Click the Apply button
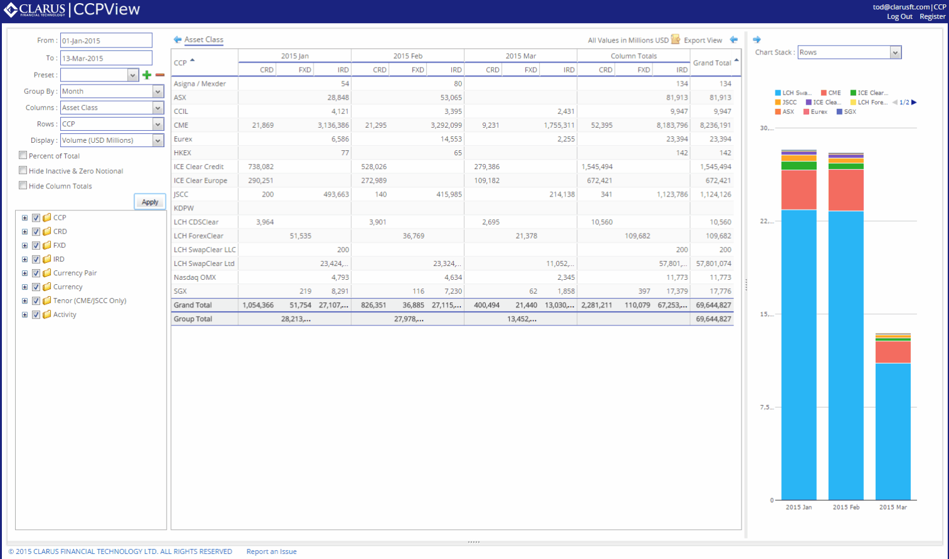The height and width of the screenshot is (559, 949). (x=150, y=202)
